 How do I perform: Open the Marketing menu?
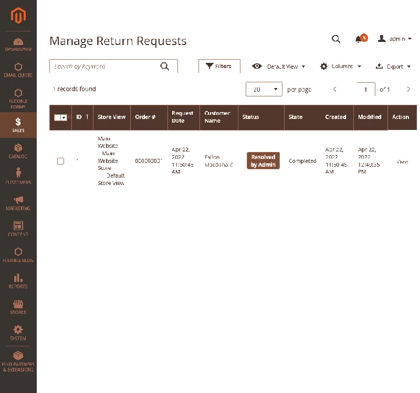(18, 203)
